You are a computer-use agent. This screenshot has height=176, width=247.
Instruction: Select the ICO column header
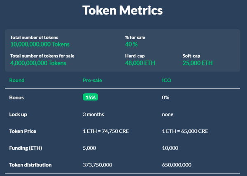pyautogui.click(x=166, y=80)
